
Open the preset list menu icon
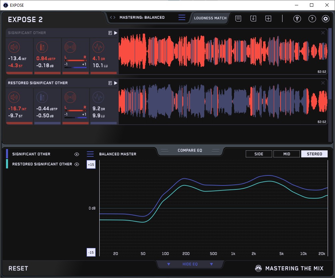tap(182, 18)
